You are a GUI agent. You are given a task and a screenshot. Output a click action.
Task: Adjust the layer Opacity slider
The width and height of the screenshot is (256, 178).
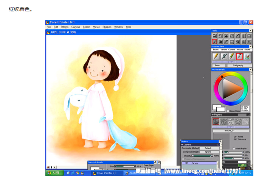pos(202,156)
